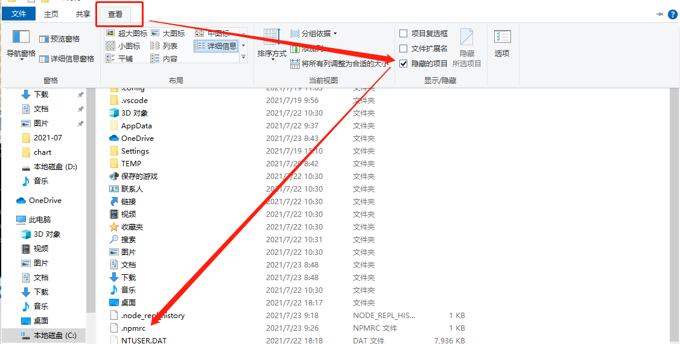Select the 详细信息 layout
Viewport: 680px width, 344px height.
coord(216,46)
